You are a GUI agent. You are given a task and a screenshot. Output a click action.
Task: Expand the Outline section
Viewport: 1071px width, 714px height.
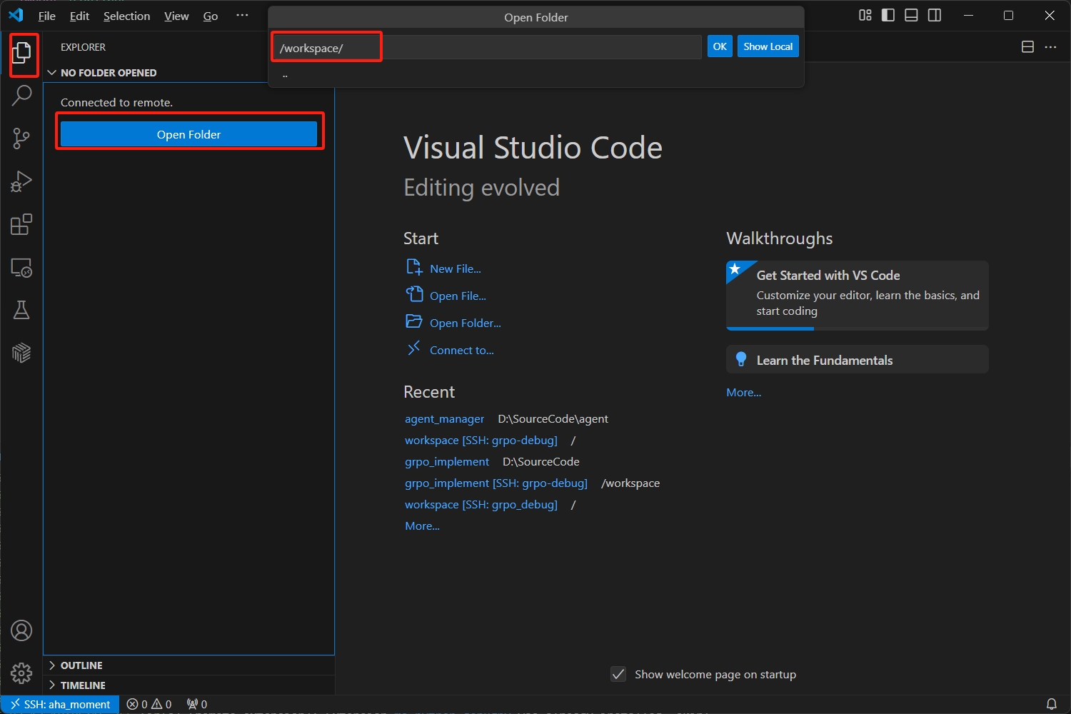point(81,665)
